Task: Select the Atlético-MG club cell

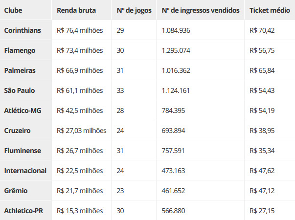Action: pyautogui.click(x=23, y=110)
